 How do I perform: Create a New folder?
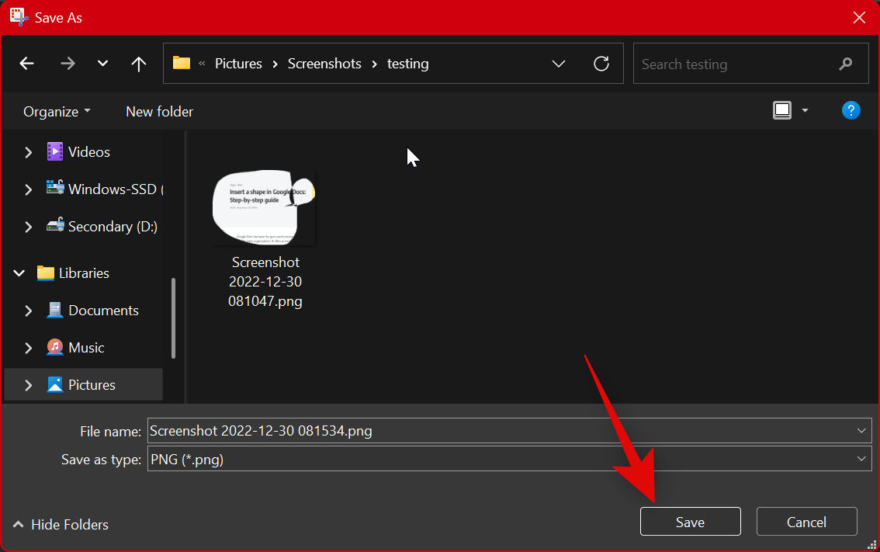click(159, 111)
